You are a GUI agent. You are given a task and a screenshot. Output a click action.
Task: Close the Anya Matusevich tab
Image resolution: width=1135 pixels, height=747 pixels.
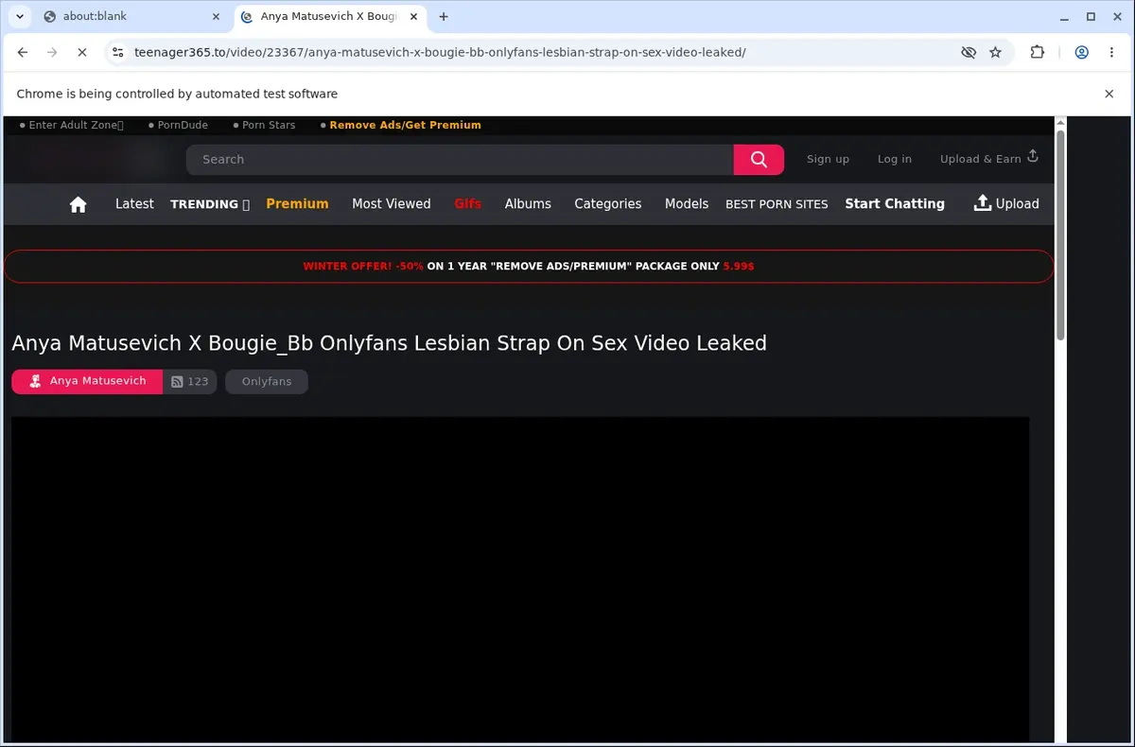(413, 16)
